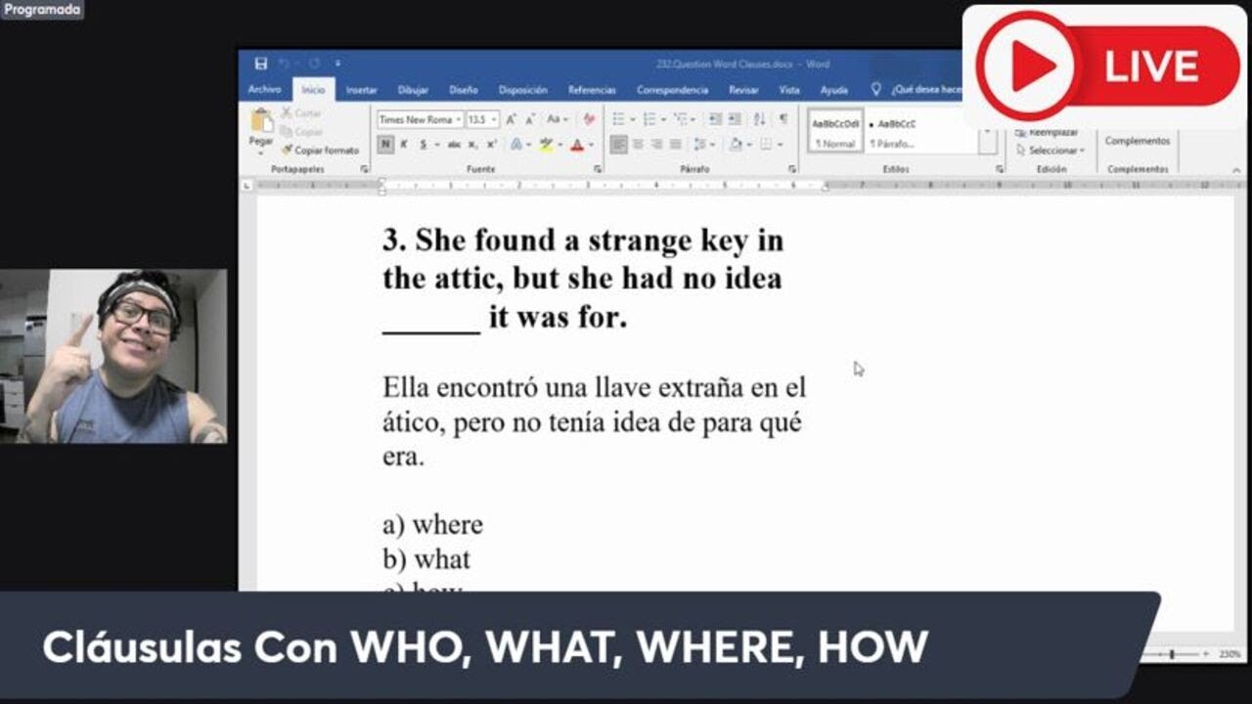The image size is (1252, 704).
Task: Toggle underline (S) formatting
Action: point(424,145)
